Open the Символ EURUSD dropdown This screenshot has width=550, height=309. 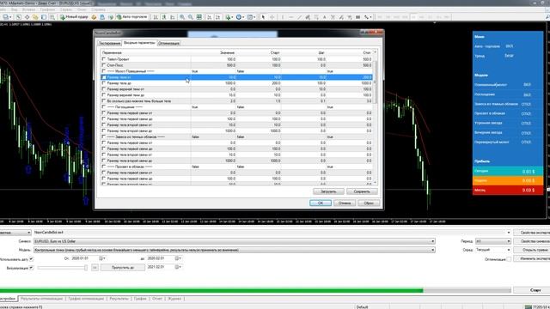(432, 241)
